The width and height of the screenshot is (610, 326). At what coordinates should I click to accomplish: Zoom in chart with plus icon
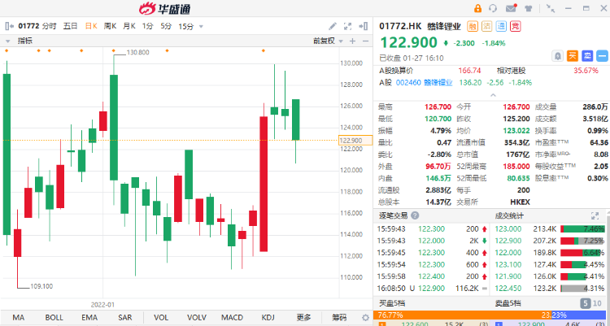tap(352, 41)
